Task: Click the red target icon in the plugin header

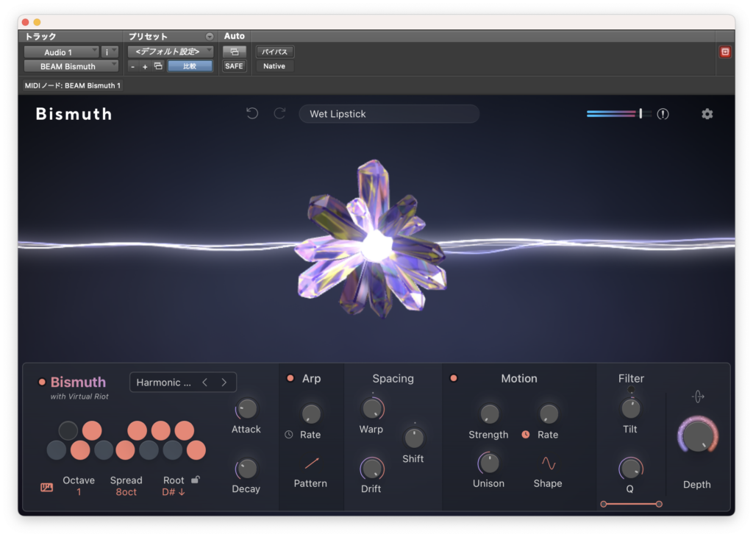Action: click(x=725, y=52)
